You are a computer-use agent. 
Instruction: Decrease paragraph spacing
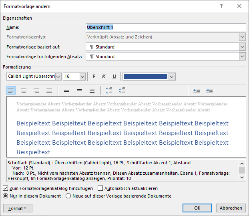tap(122, 91)
